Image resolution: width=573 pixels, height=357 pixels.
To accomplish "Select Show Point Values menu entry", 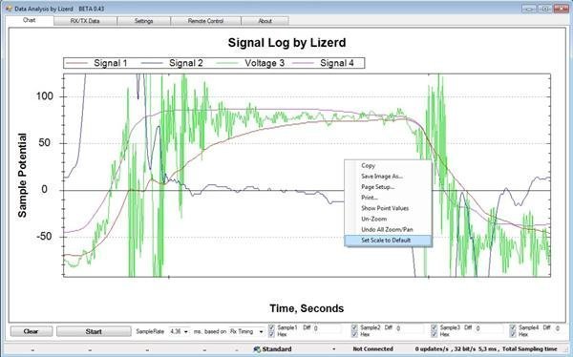I will [388, 208].
